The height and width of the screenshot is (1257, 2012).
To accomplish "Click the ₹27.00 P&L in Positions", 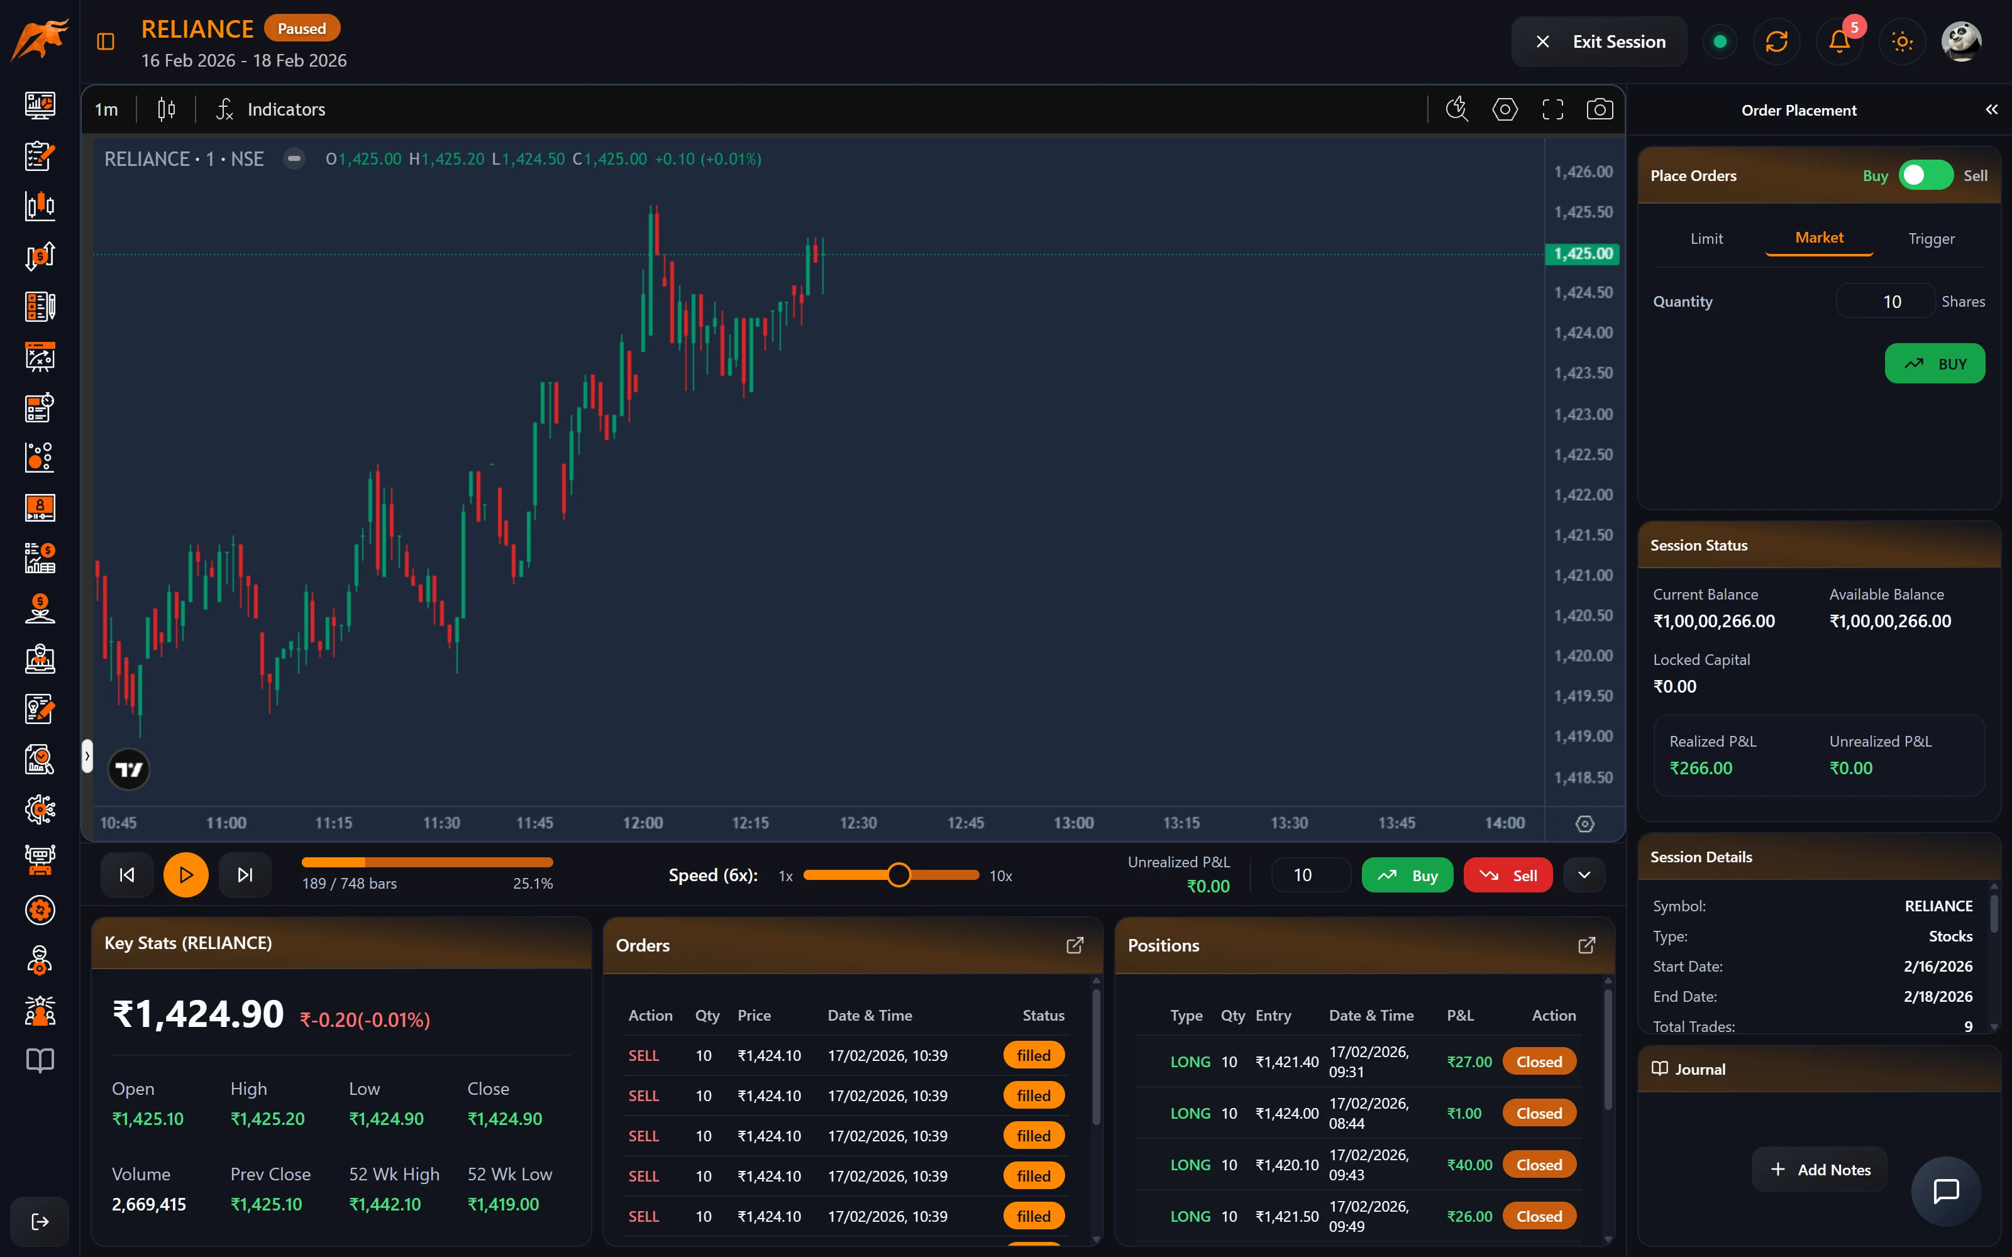I will [1469, 1062].
